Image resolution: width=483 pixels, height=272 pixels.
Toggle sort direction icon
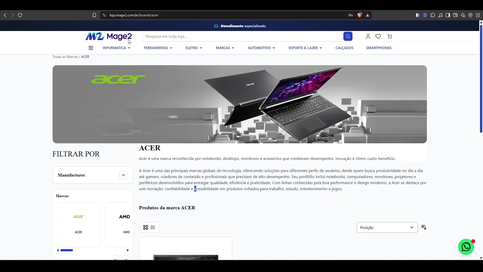(x=424, y=227)
